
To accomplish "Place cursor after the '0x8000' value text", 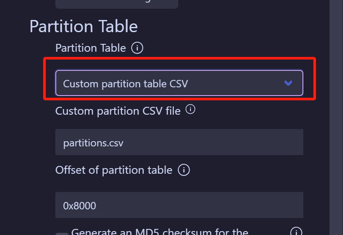I will coord(97,205).
